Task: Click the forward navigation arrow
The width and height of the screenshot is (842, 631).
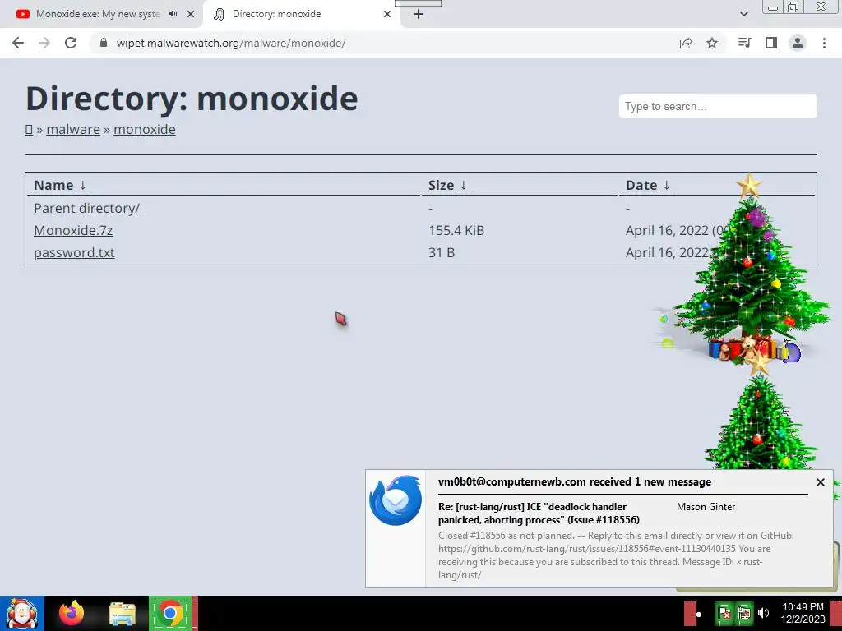Action: point(44,43)
